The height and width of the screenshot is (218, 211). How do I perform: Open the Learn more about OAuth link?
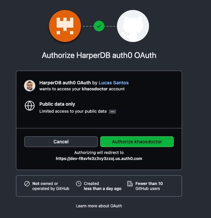99,206
